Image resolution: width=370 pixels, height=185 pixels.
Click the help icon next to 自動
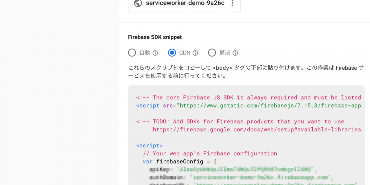[155, 53]
